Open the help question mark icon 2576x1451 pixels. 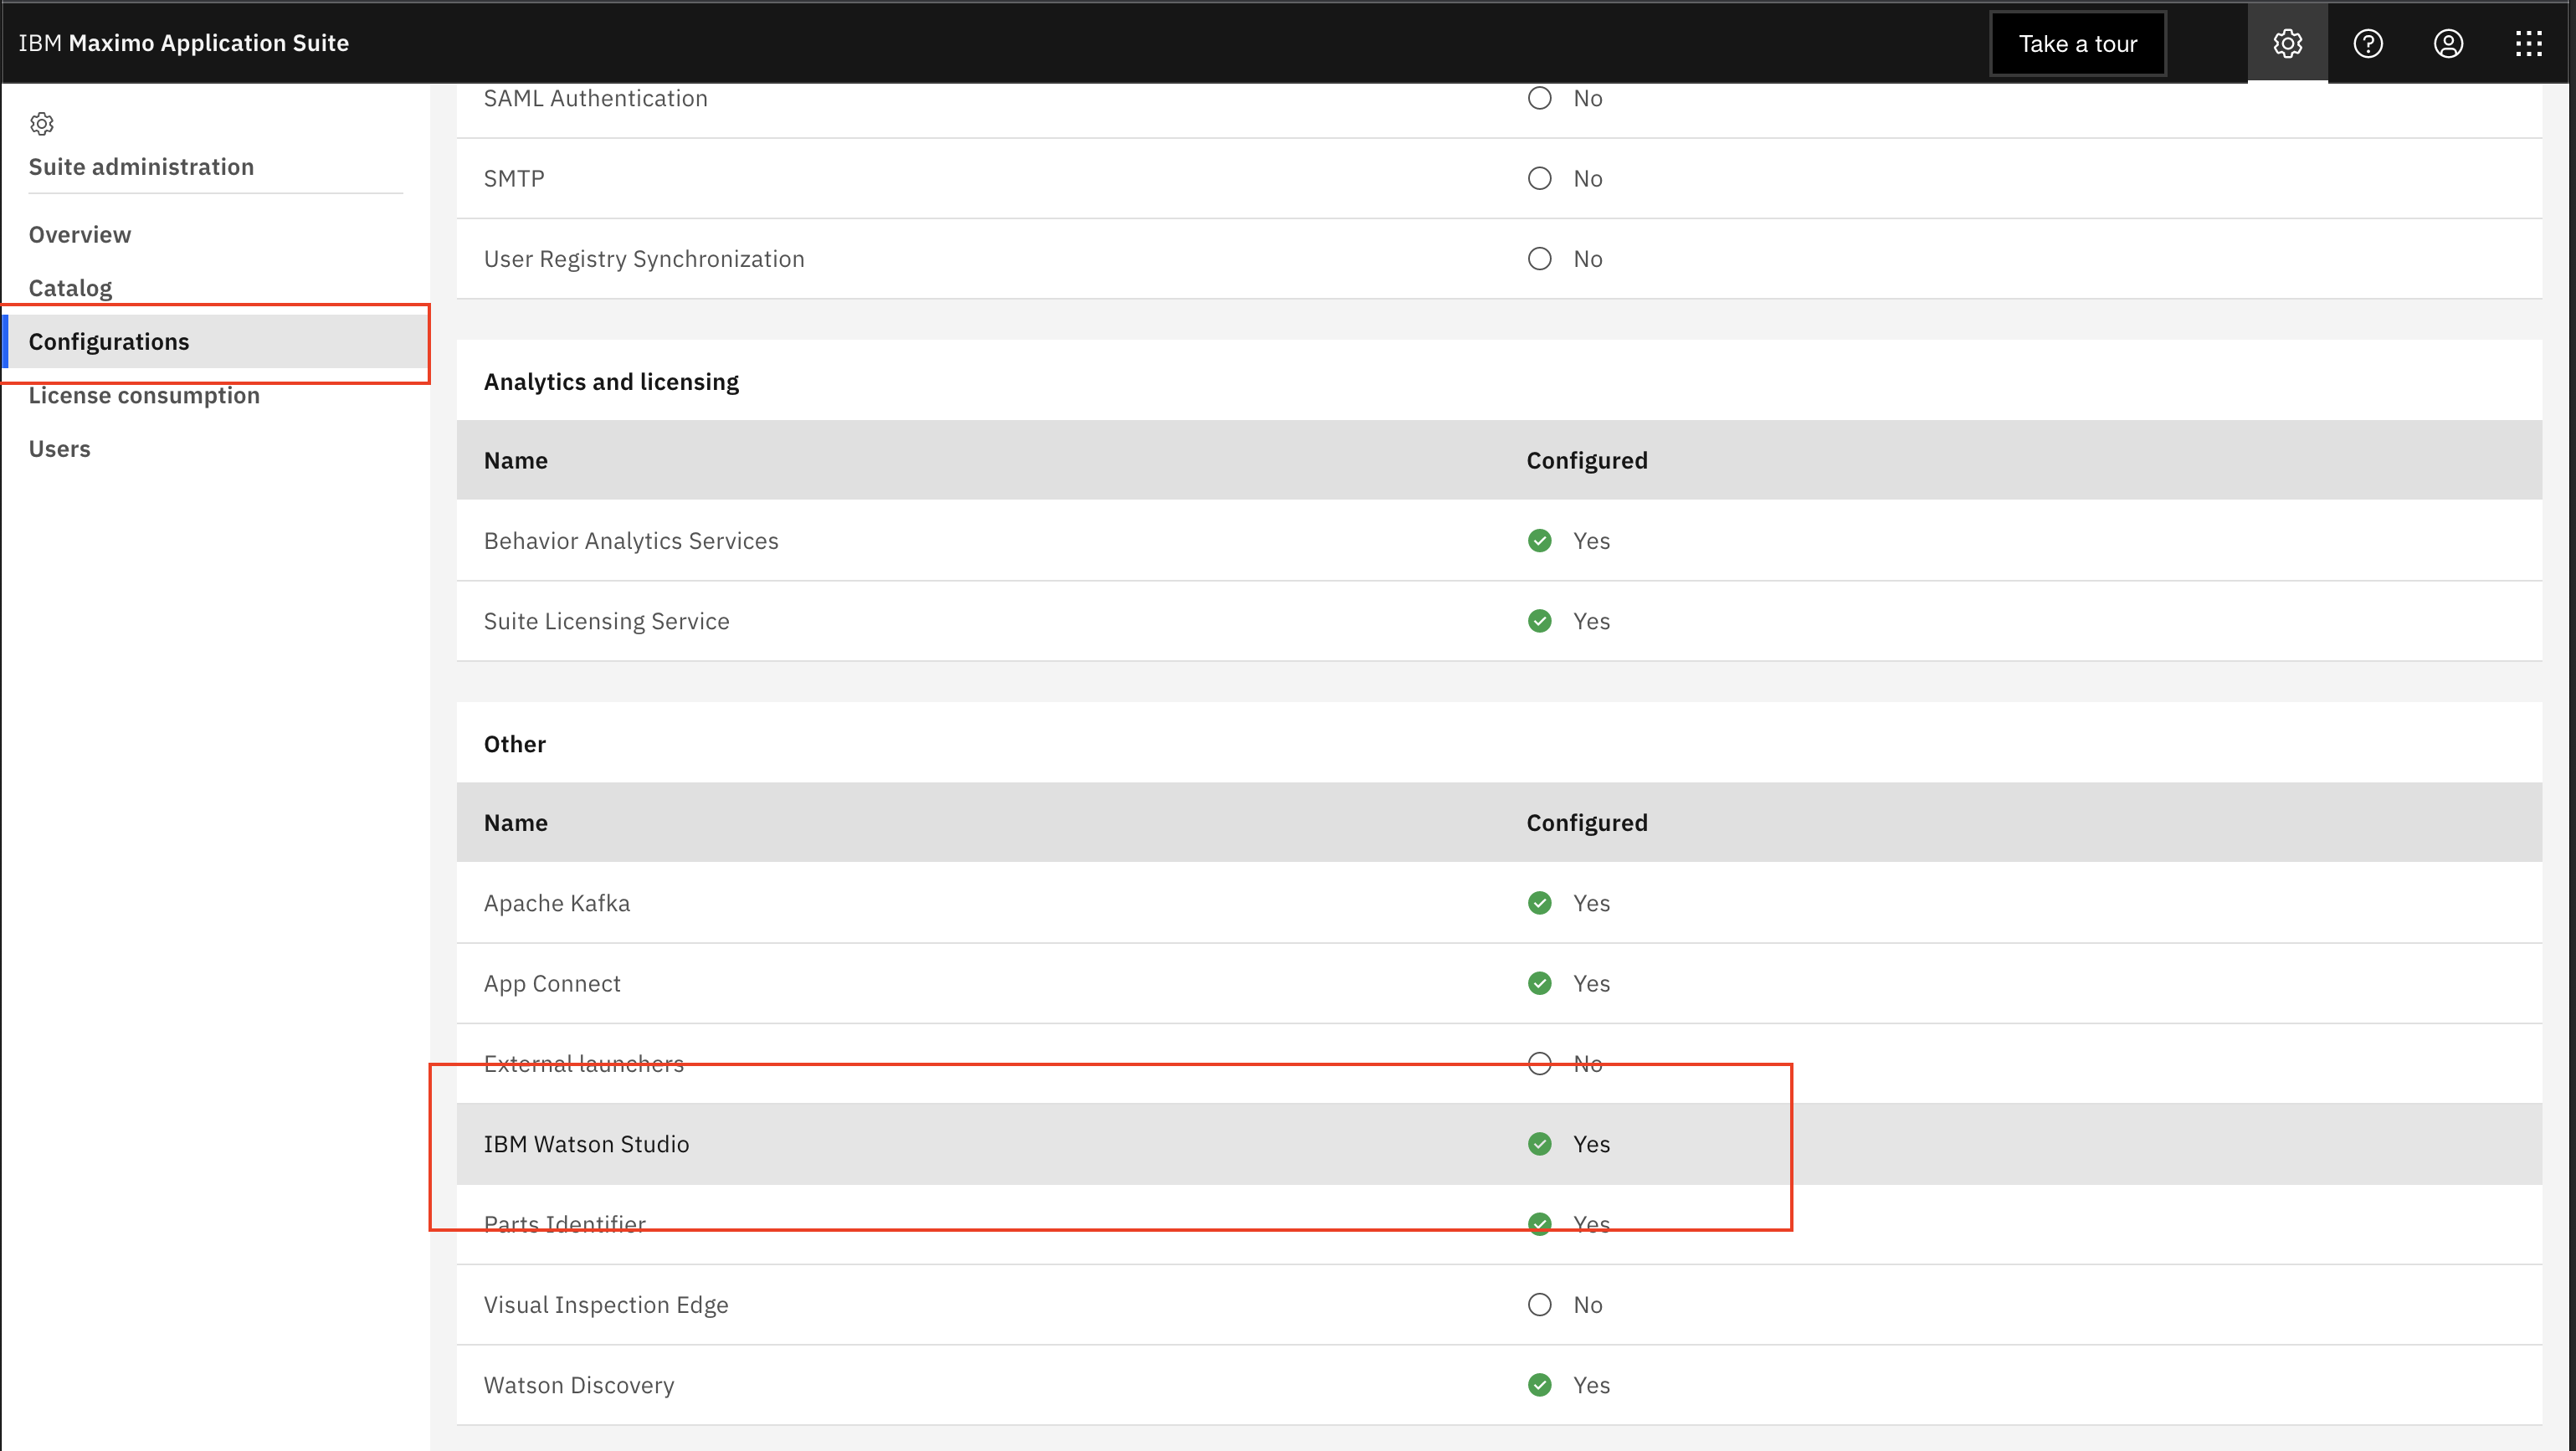click(2367, 43)
